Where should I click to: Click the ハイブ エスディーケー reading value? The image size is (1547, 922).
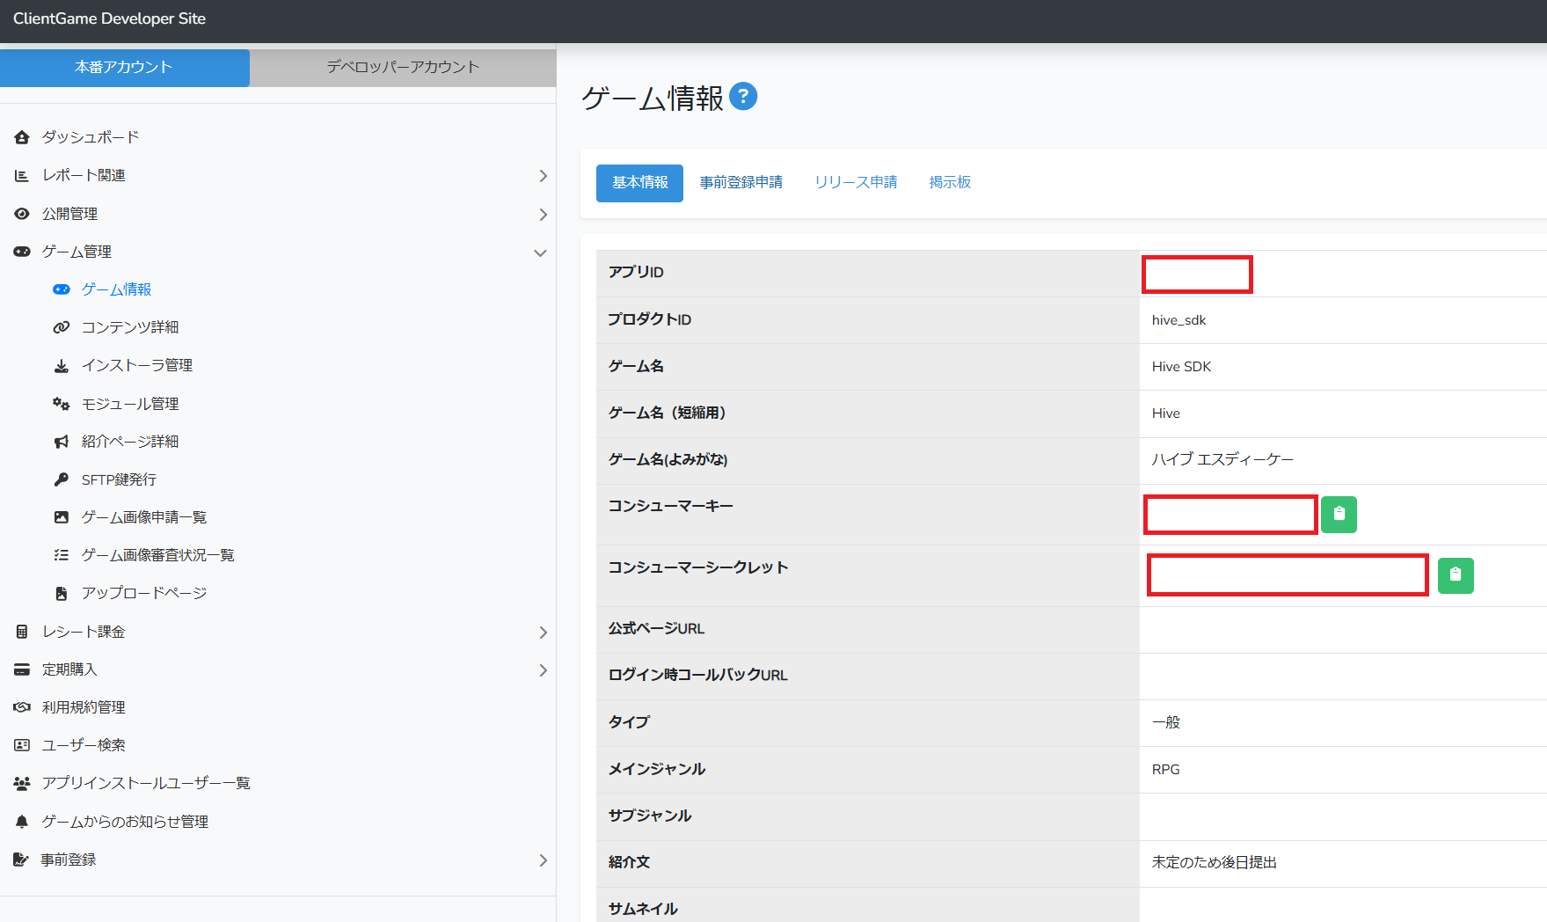[x=1222, y=459]
